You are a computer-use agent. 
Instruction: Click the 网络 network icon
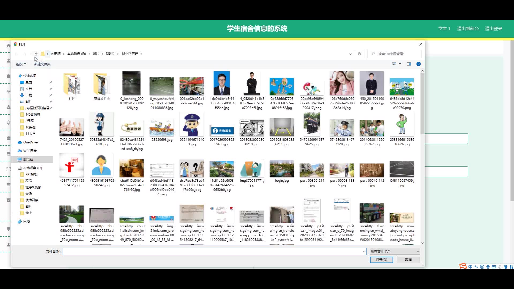tap(20, 222)
